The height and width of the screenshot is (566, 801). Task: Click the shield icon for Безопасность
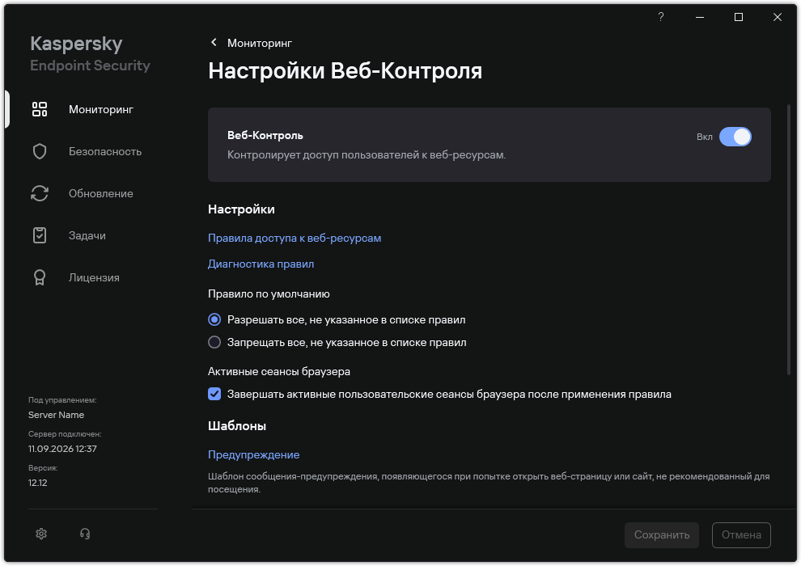(40, 151)
